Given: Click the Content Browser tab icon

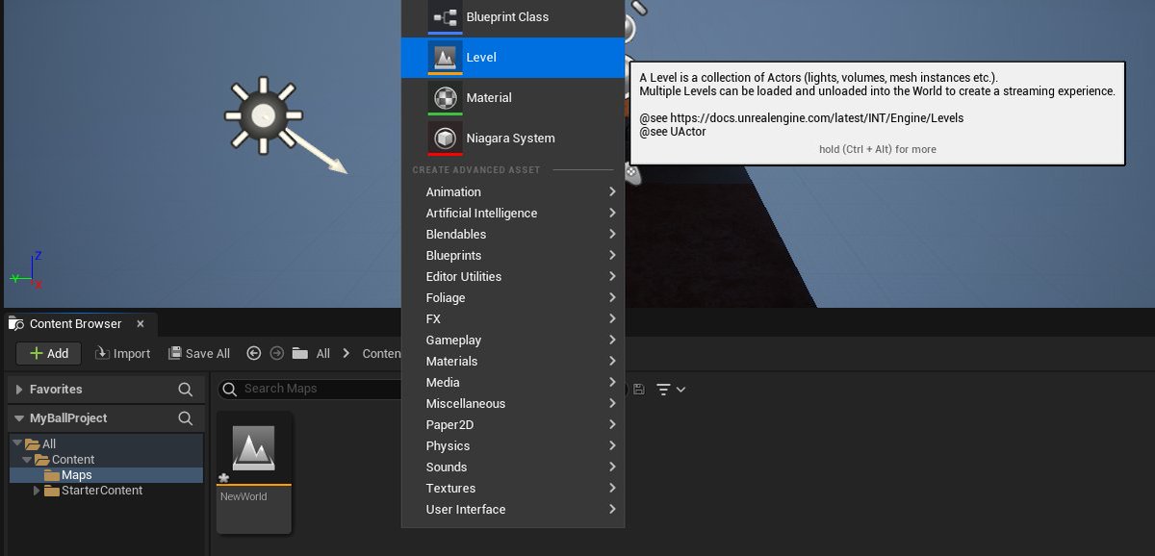Looking at the screenshot, I should (x=15, y=324).
